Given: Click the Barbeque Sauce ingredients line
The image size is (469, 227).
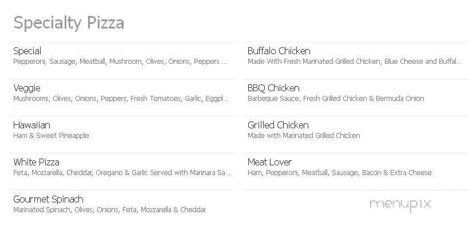Looking at the screenshot, I should coord(336,99).
